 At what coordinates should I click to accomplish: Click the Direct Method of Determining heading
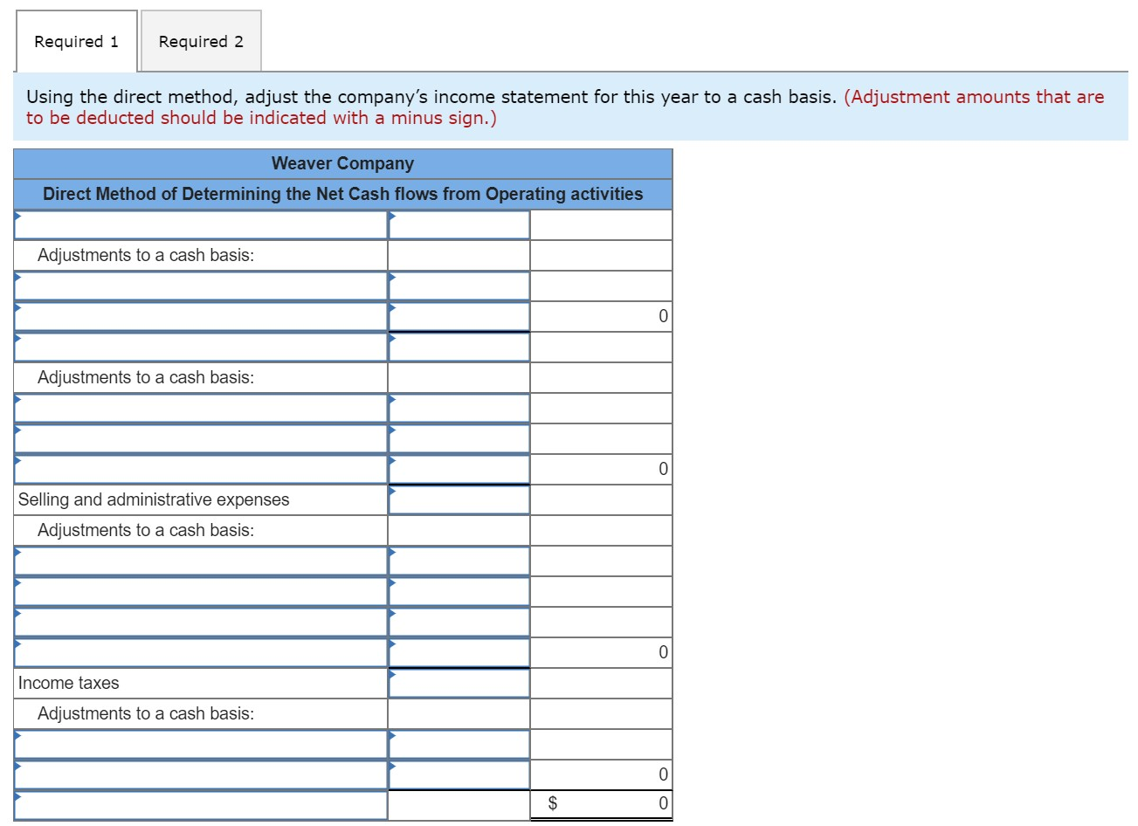(342, 194)
